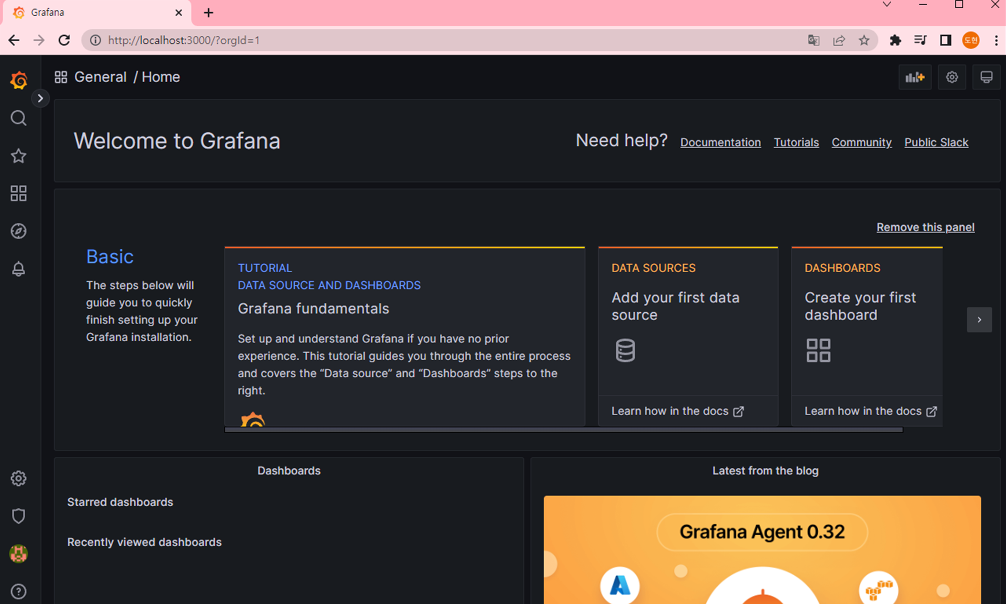
Task: Click the site information icon in the address bar
Action: click(95, 40)
